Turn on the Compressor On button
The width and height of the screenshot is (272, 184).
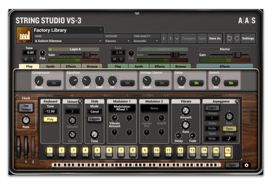54,83
